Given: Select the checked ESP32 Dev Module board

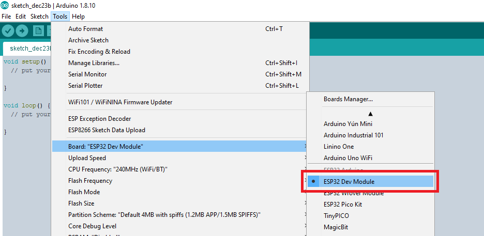Looking at the screenshot, I should 370,182.
